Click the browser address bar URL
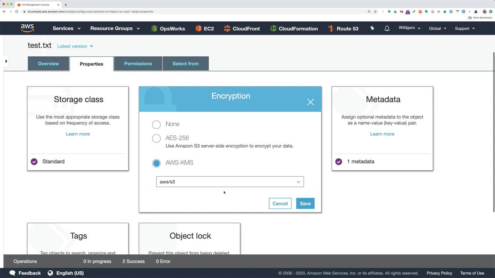The height and width of the screenshot is (278, 495). coord(90,12)
